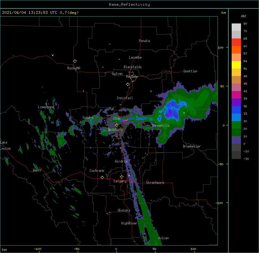Click the Okotoks label
Screen dimensions: 259x253
pos(124,210)
